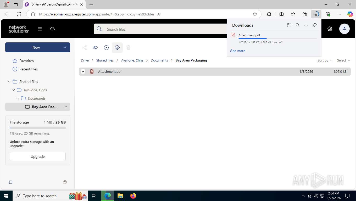Click the cloud Download toolbar icon
The image size is (356, 201).
tap(117, 48)
